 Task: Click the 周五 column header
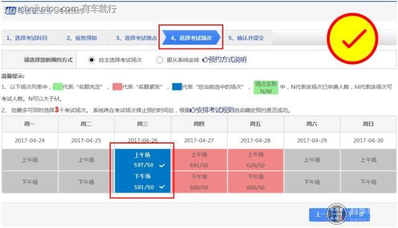pyautogui.click(x=256, y=124)
